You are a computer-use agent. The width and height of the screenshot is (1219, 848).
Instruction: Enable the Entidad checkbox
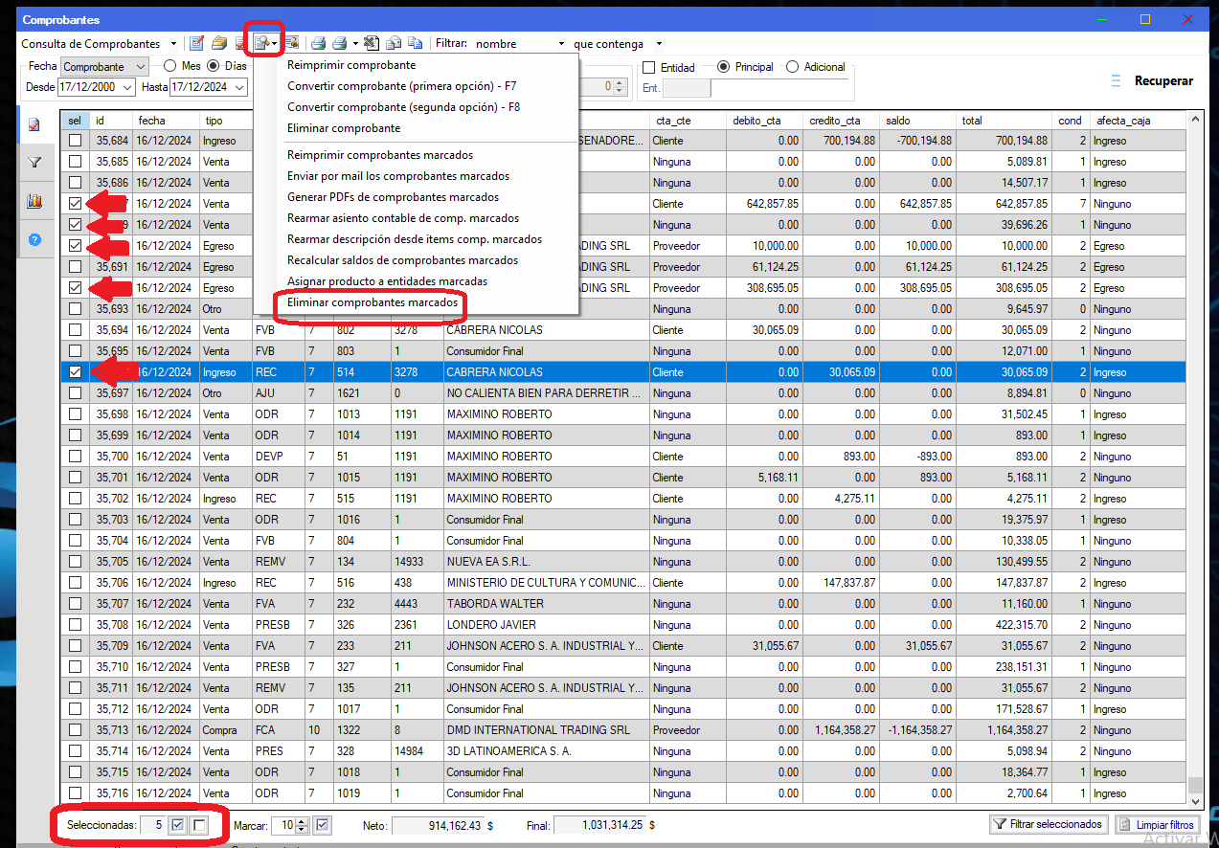click(648, 68)
